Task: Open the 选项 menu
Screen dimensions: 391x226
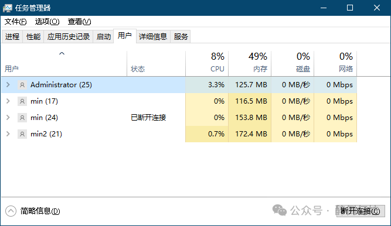Action: coord(47,22)
